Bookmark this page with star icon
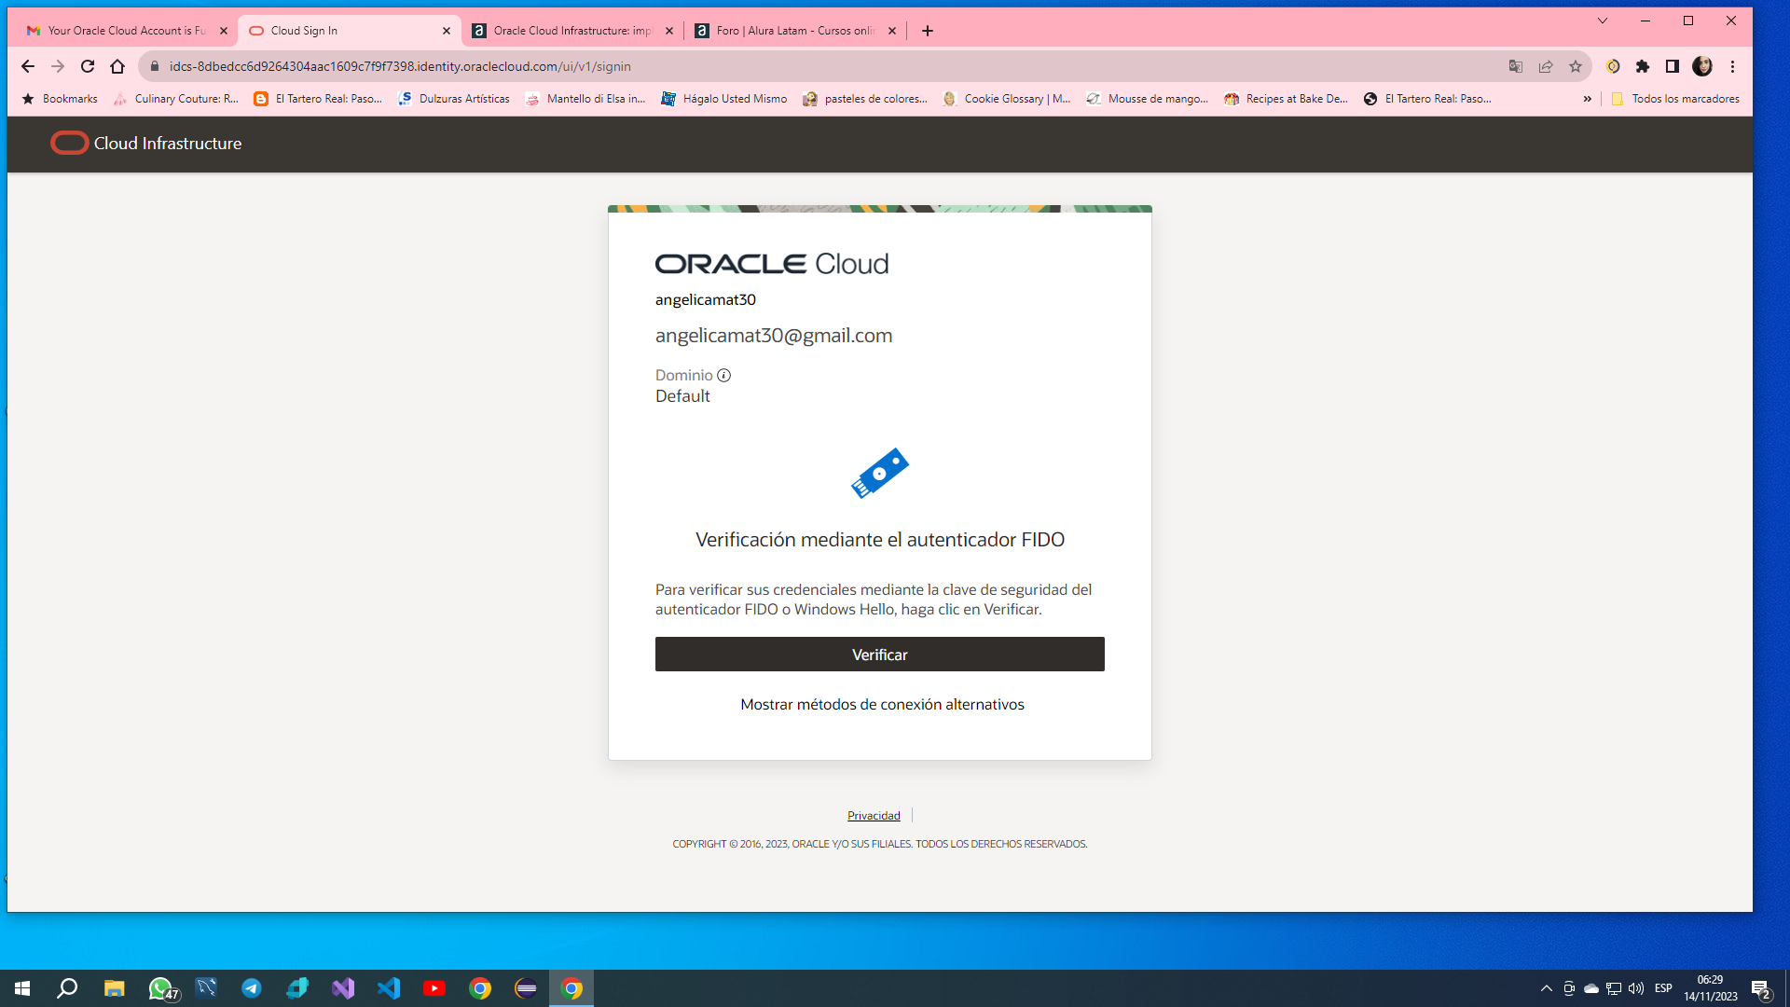This screenshot has width=1790, height=1007. (x=1576, y=66)
